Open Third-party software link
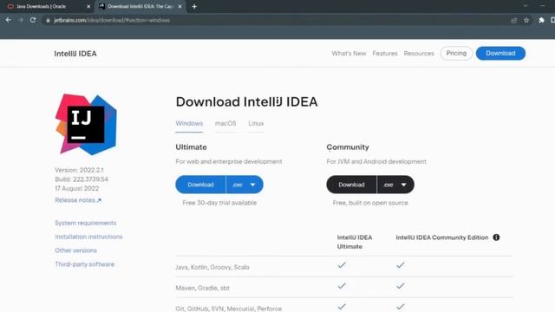Screen dimensions: 555x312 tap(85, 264)
